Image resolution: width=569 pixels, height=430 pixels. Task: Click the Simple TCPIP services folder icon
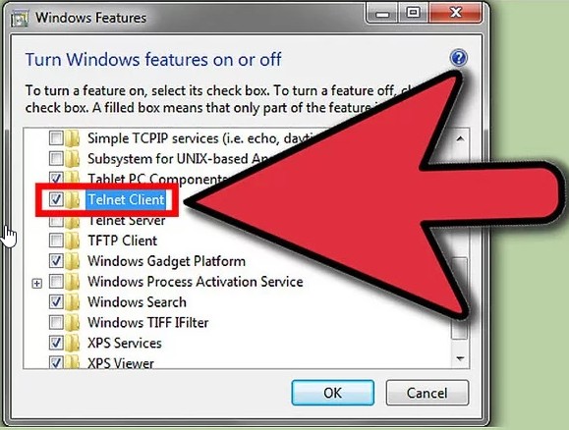pyautogui.click(x=73, y=138)
